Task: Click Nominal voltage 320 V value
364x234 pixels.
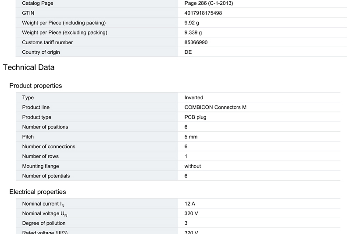Action: pos(191,213)
